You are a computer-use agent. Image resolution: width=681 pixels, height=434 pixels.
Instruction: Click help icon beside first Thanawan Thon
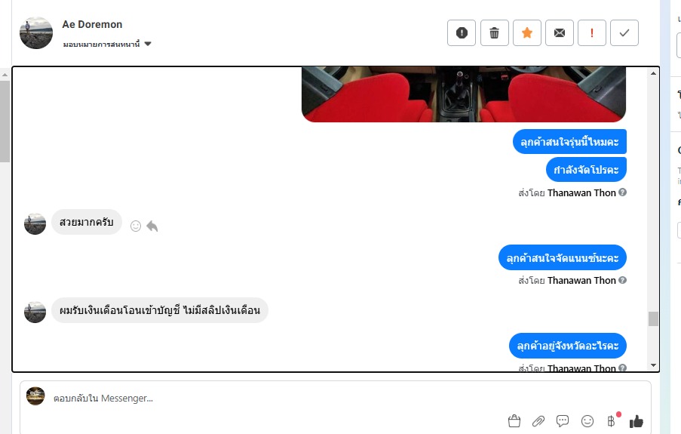pyautogui.click(x=622, y=192)
